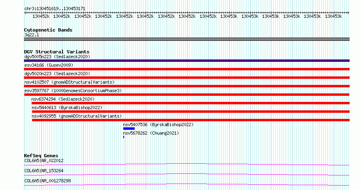Click the red bar under nsv6374294
The image size is (361, 190).
190,103
